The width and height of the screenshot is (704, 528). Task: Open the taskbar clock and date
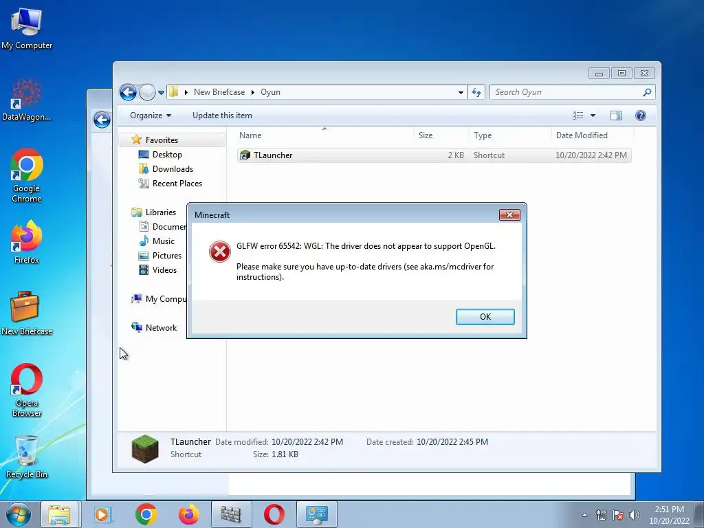tap(669, 515)
